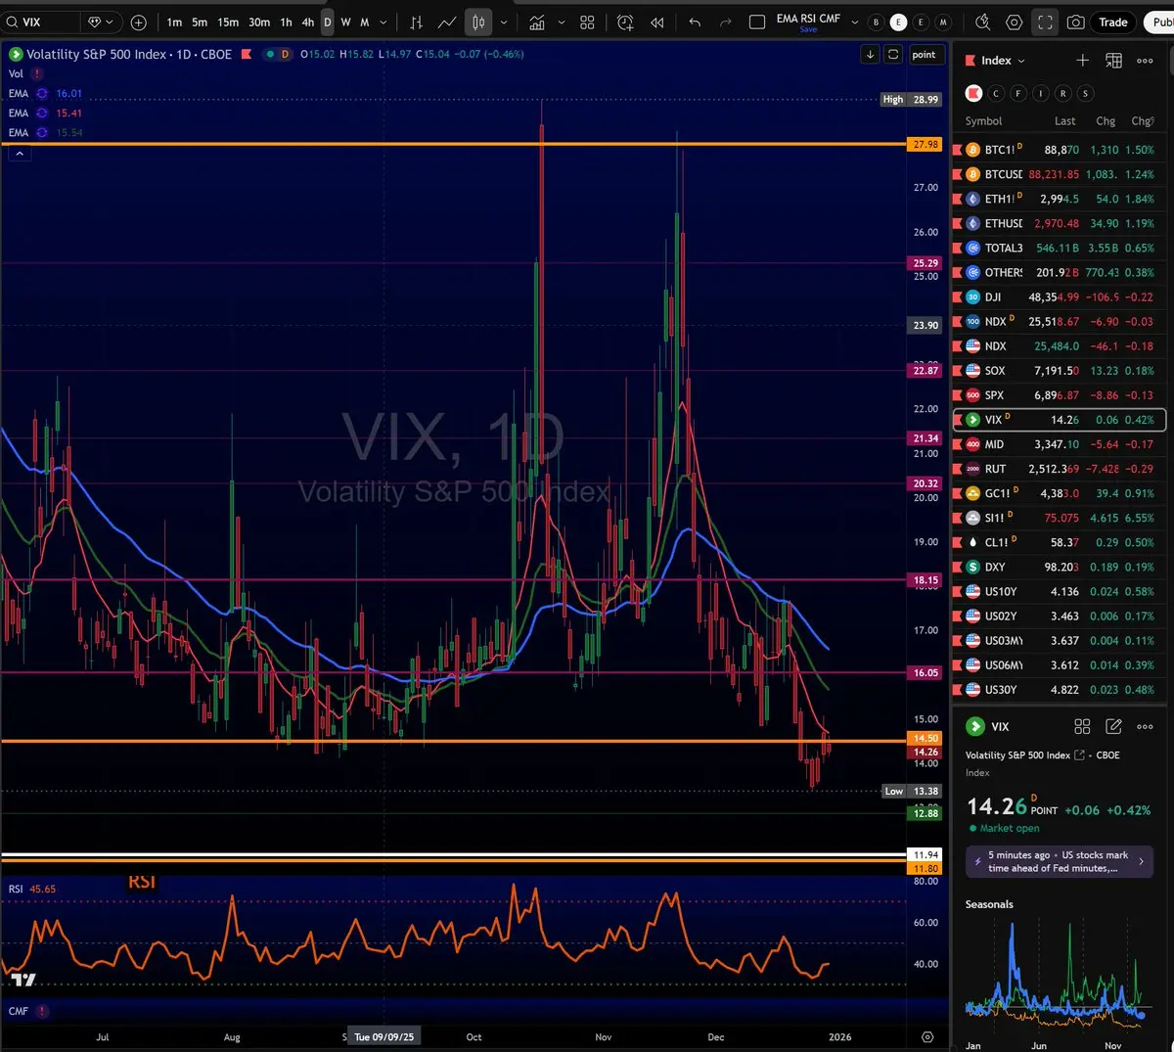Select the R watchlist filter circle
Screen dimensions: 1174x1052
[x=1063, y=93]
